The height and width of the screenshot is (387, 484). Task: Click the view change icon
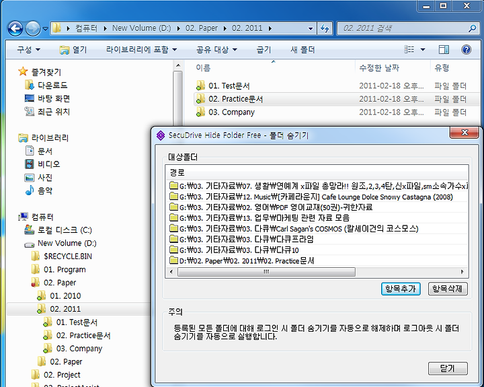(x=409, y=49)
